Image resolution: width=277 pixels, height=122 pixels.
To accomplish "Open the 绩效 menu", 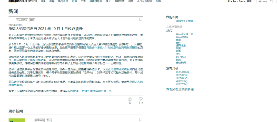I will (131, 1).
